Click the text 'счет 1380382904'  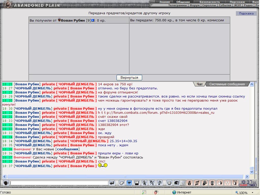click(113, 121)
